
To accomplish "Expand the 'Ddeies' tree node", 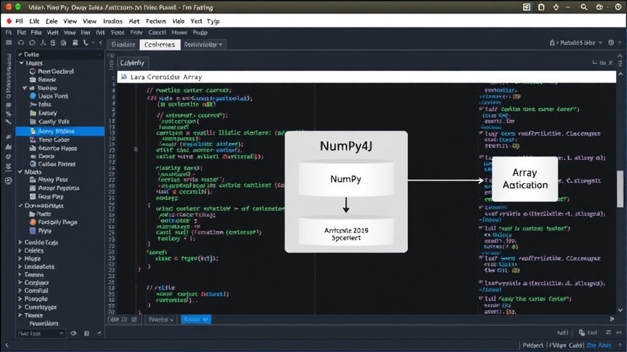I will pyautogui.click(x=20, y=251).
